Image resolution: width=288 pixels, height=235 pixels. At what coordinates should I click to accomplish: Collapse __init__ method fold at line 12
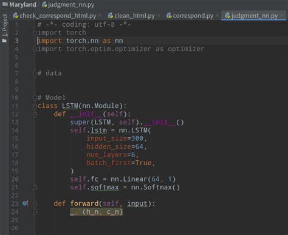click(35, 114)
